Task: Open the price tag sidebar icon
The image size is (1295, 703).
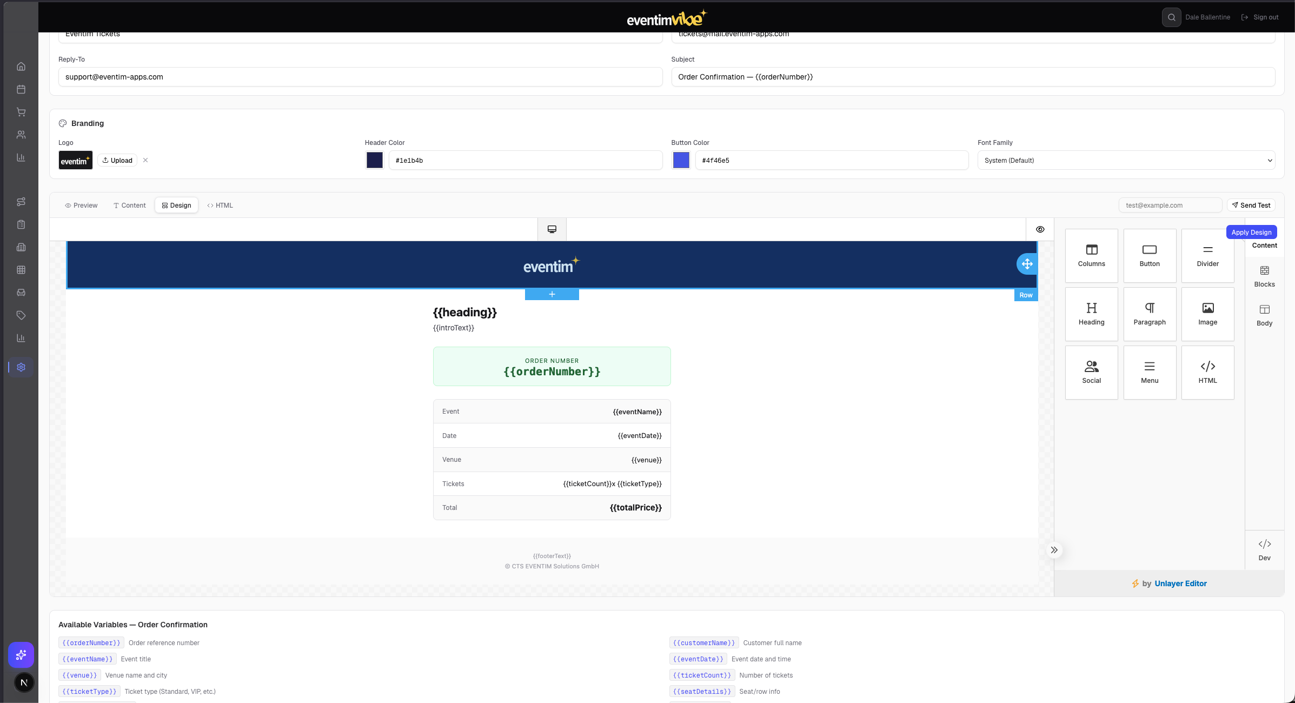Action: coord(21,315)
